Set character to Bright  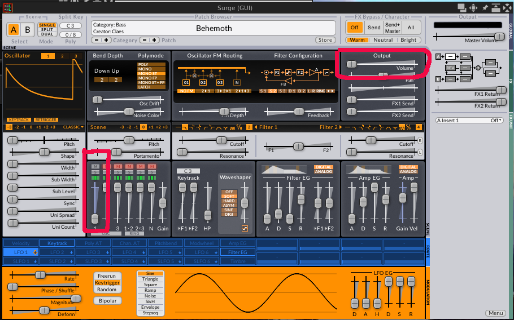pyautogui.click(x=408, y=40)
